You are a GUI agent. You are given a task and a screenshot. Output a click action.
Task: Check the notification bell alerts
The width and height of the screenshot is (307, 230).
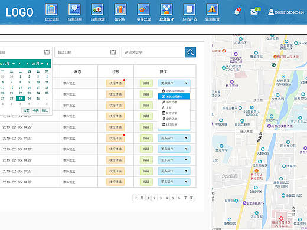pos(237,12)
